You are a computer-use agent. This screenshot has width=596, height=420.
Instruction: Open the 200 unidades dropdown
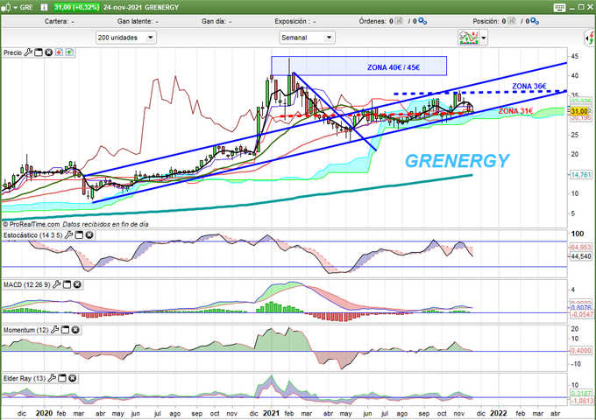click(x=126, y=38)
